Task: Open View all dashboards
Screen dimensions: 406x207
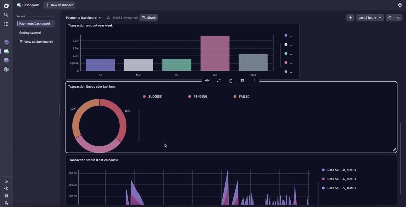Action: (x=36, y=42)
